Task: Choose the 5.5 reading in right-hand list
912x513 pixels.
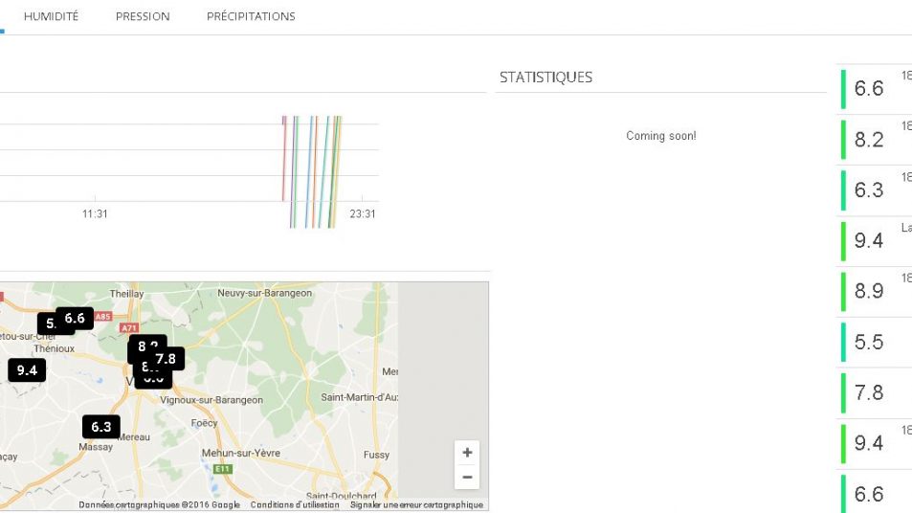Action: (869, 343)
